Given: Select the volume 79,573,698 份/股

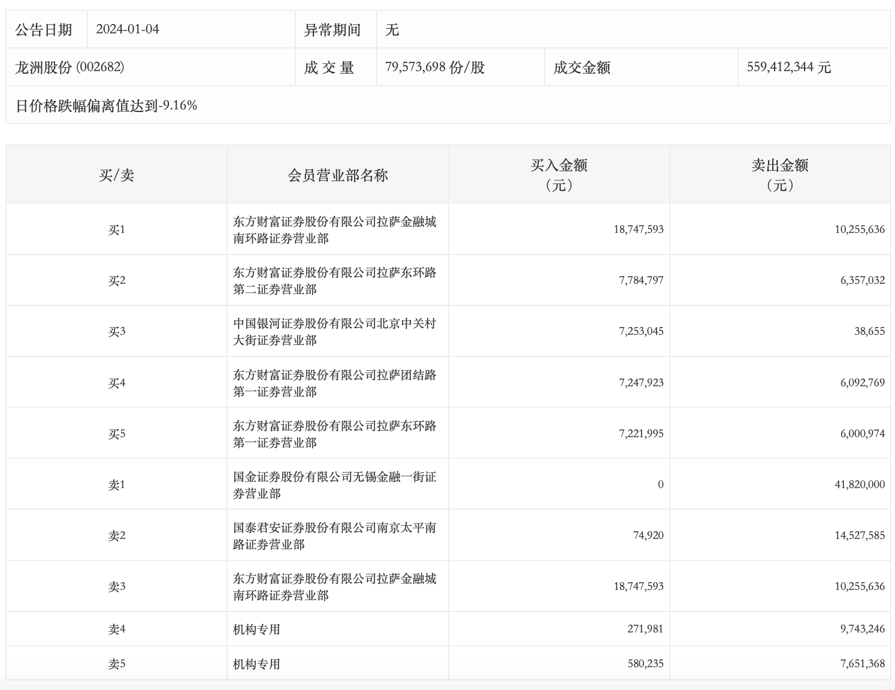Looking at the screenshot, I should click(435, 67).
